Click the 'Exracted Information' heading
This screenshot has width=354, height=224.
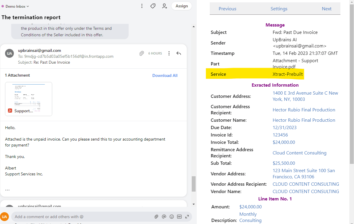click(x=275, y=85)
